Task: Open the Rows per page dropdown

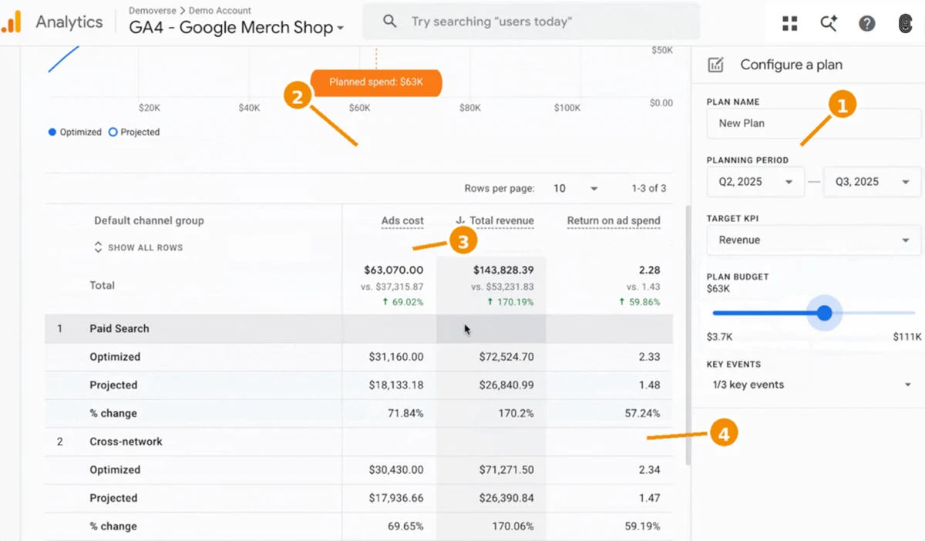Action: click(x=577, y=188)
